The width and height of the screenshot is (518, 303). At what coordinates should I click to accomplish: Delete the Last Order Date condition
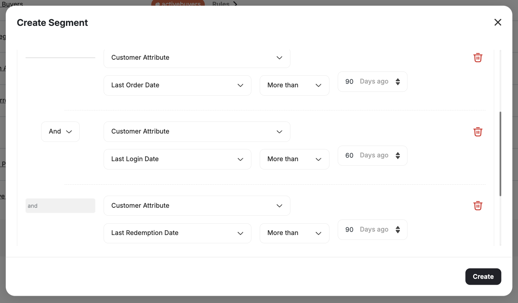tap(478, 58)
